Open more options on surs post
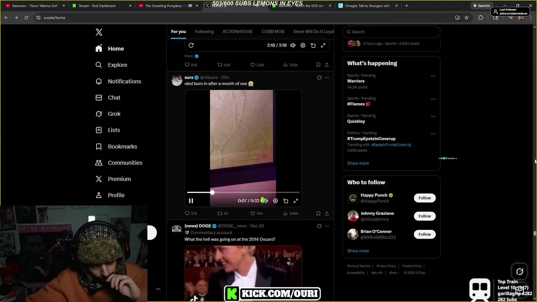 (327, 78)
